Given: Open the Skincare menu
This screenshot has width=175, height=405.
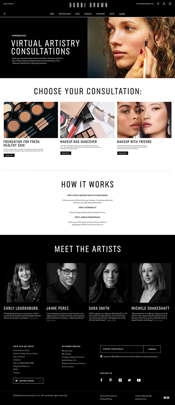Looking at the screenshot, I should 100,14.
